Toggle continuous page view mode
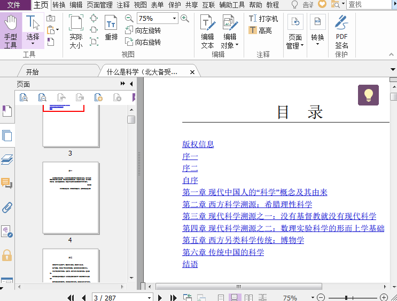397x301 pixels. [235, 298]
